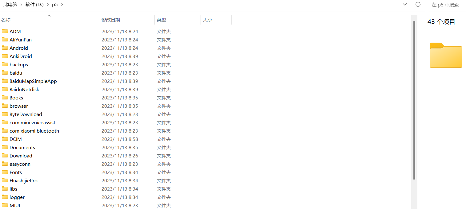Navigate to 软件 (D:) in the breadcrumb
Image resolution: width=466 pixels, height=209 pixels.
pyautogui.click(x=34, y=5)
